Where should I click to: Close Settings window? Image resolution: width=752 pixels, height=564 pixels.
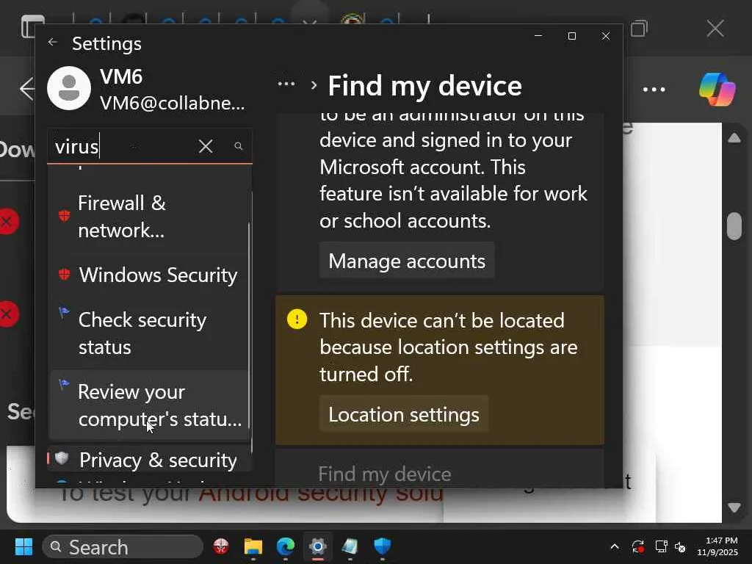coord(606,36)
